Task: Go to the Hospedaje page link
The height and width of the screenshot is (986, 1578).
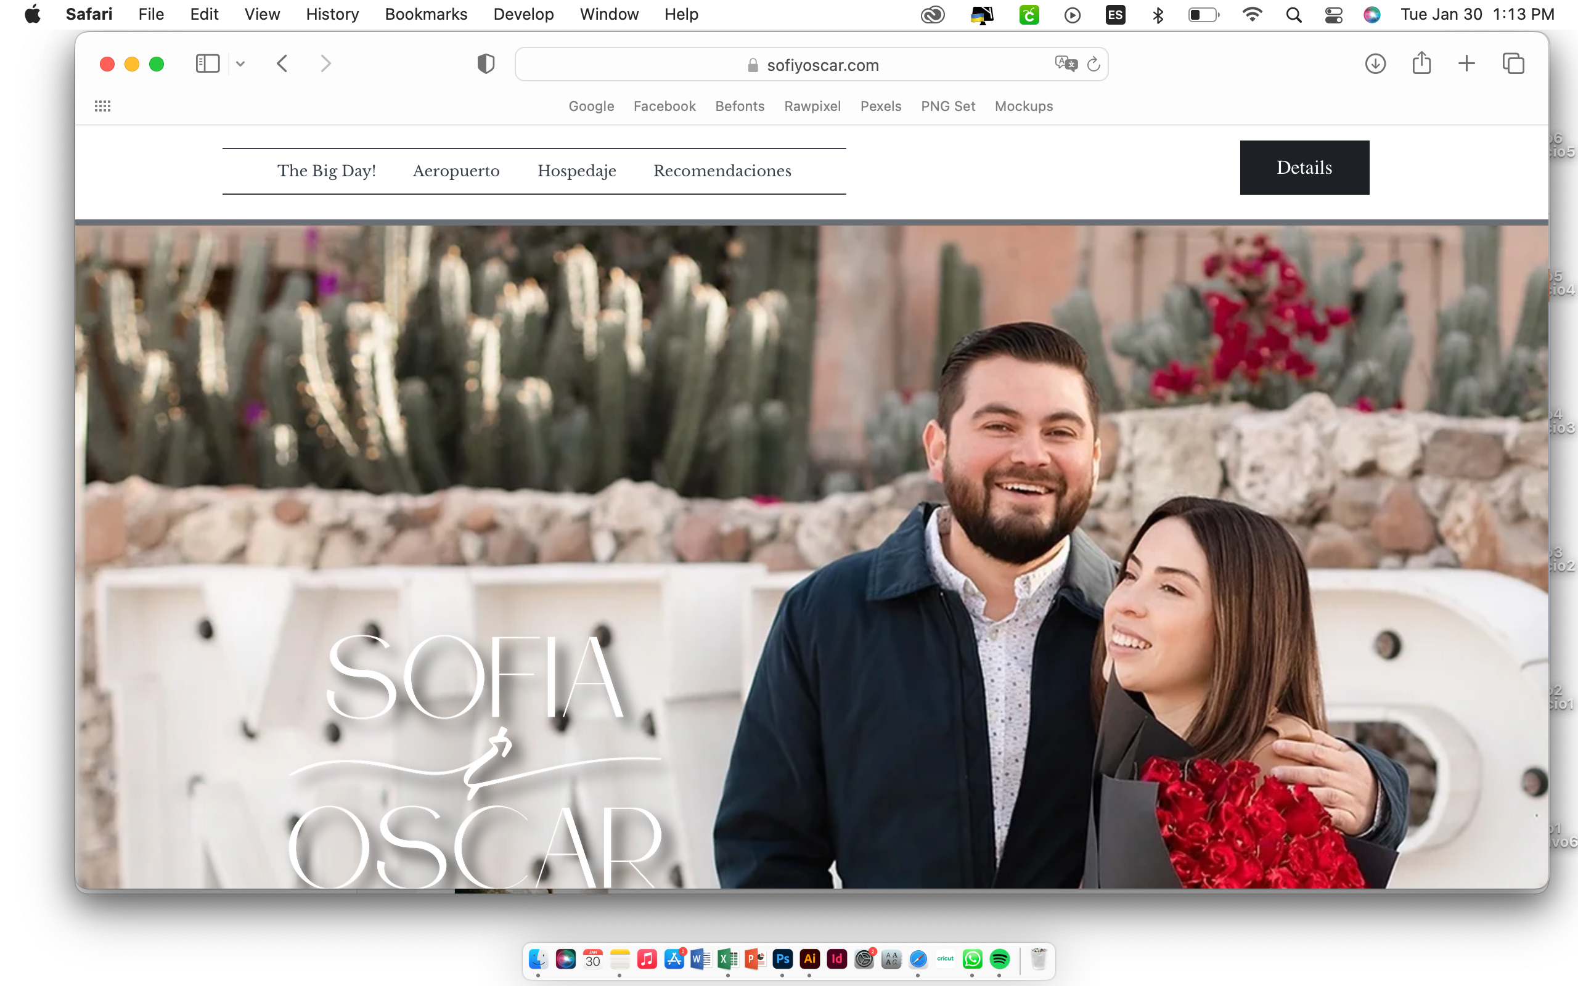Action: pyautogui.click(x=576, y=171)
